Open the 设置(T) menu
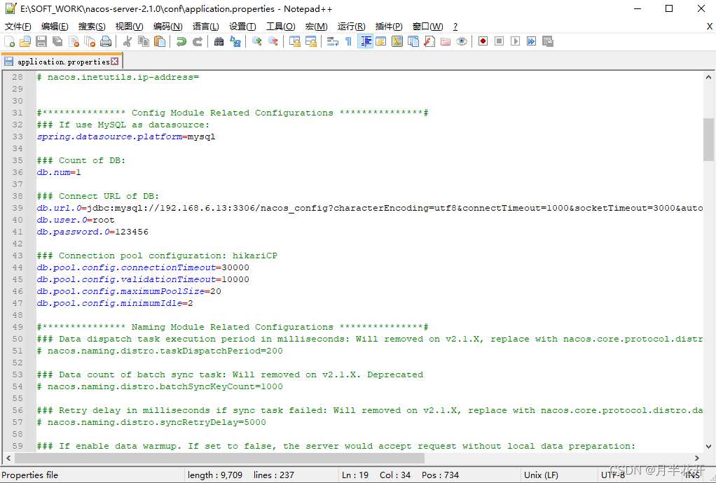The height and width of the screenshot is (483, 716). pyautogui.click(x=242, y=27)
